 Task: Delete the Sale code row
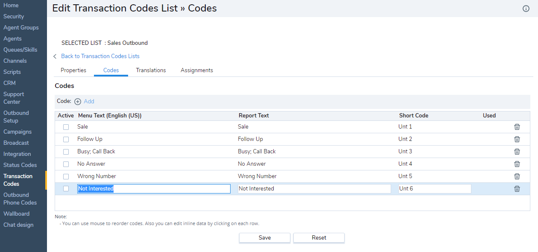click(x=517, y=127)
